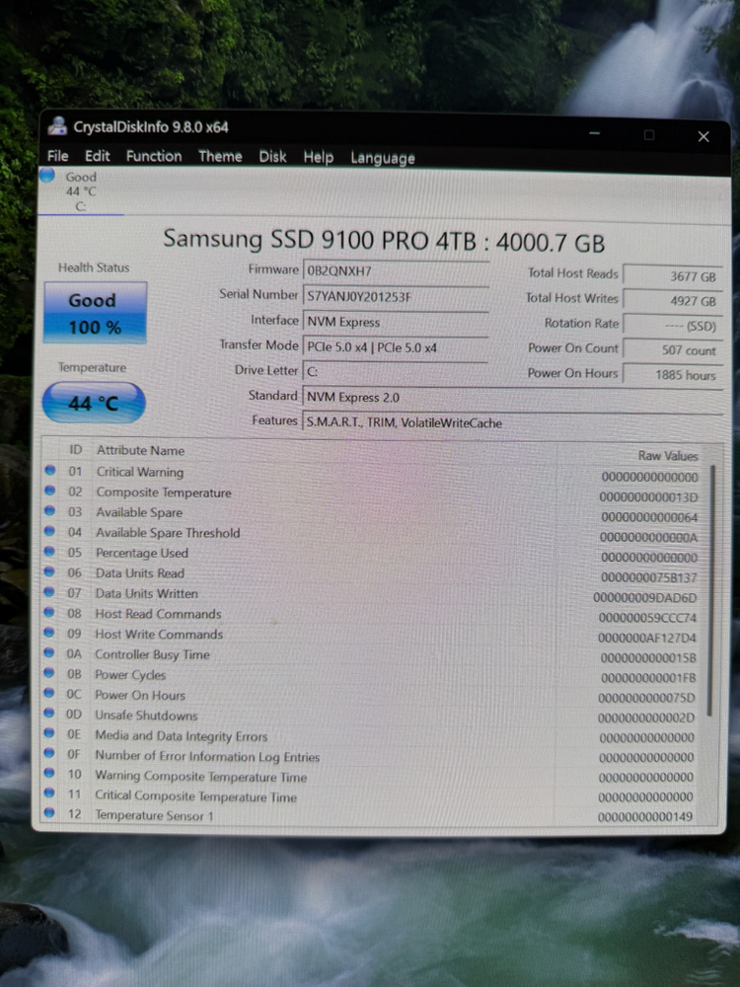
Task: Open the Edit menu
Action: (x=98, y=156)
